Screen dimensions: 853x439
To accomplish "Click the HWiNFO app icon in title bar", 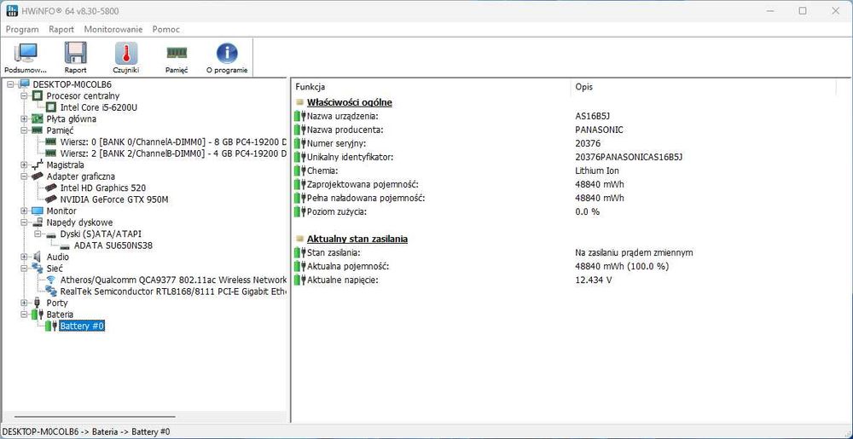I will point(11,11).
